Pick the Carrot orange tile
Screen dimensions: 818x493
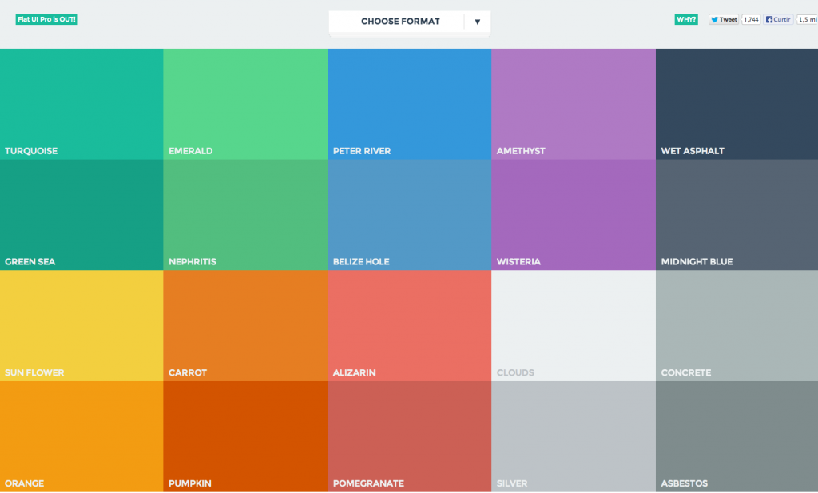[245, 325]
